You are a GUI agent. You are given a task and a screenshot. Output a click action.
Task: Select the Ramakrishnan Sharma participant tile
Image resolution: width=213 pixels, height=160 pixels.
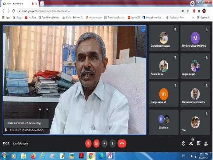point(195,94)
